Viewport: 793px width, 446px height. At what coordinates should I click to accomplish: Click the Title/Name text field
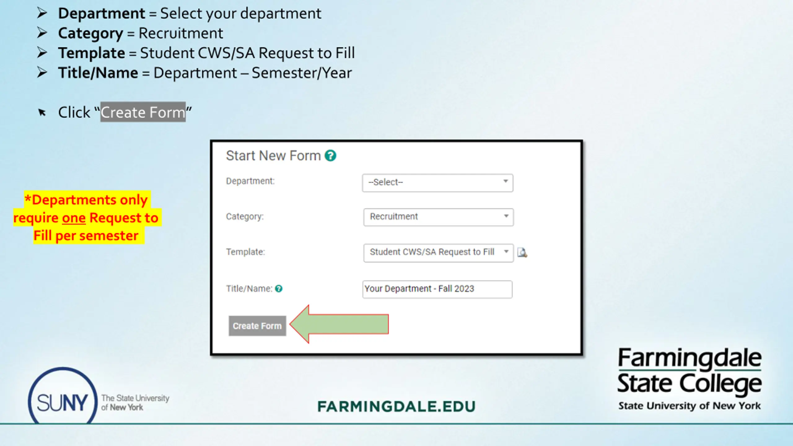coord(437,289)
